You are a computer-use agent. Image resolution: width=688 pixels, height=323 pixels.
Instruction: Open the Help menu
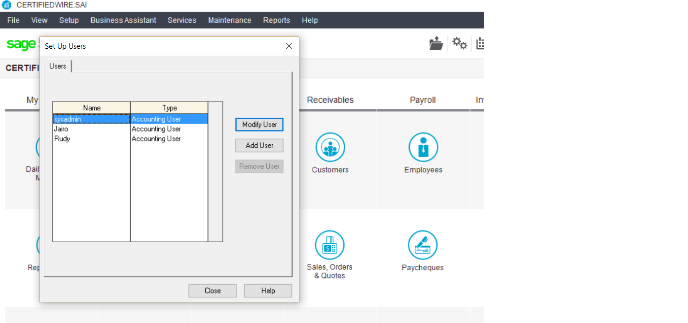pos(310,20)
